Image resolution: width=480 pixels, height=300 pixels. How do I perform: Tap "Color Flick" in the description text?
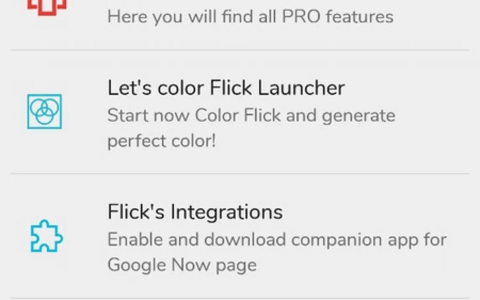(x=238, y=115)
